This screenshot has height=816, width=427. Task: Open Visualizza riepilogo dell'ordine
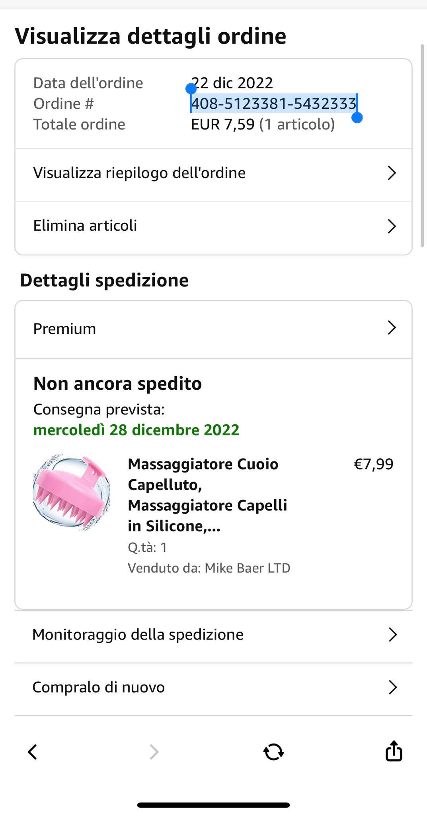(x=139, y=173)
